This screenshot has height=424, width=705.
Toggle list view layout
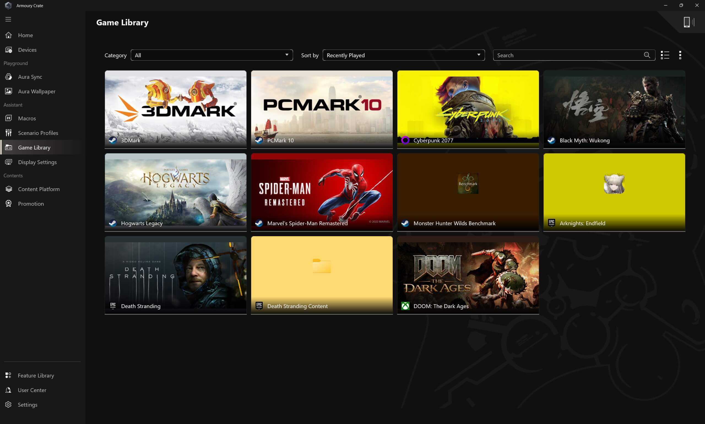665,55
